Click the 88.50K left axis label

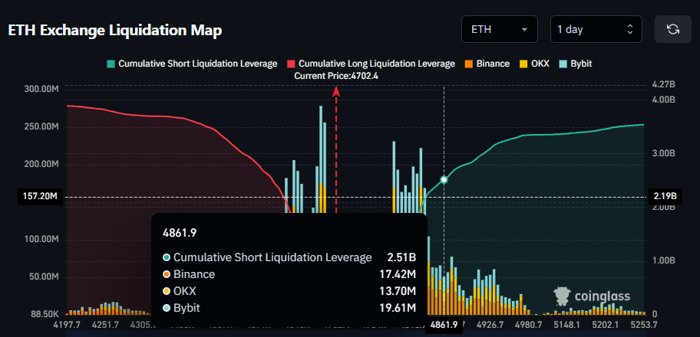pyautogui.click(x=43, y=315)
